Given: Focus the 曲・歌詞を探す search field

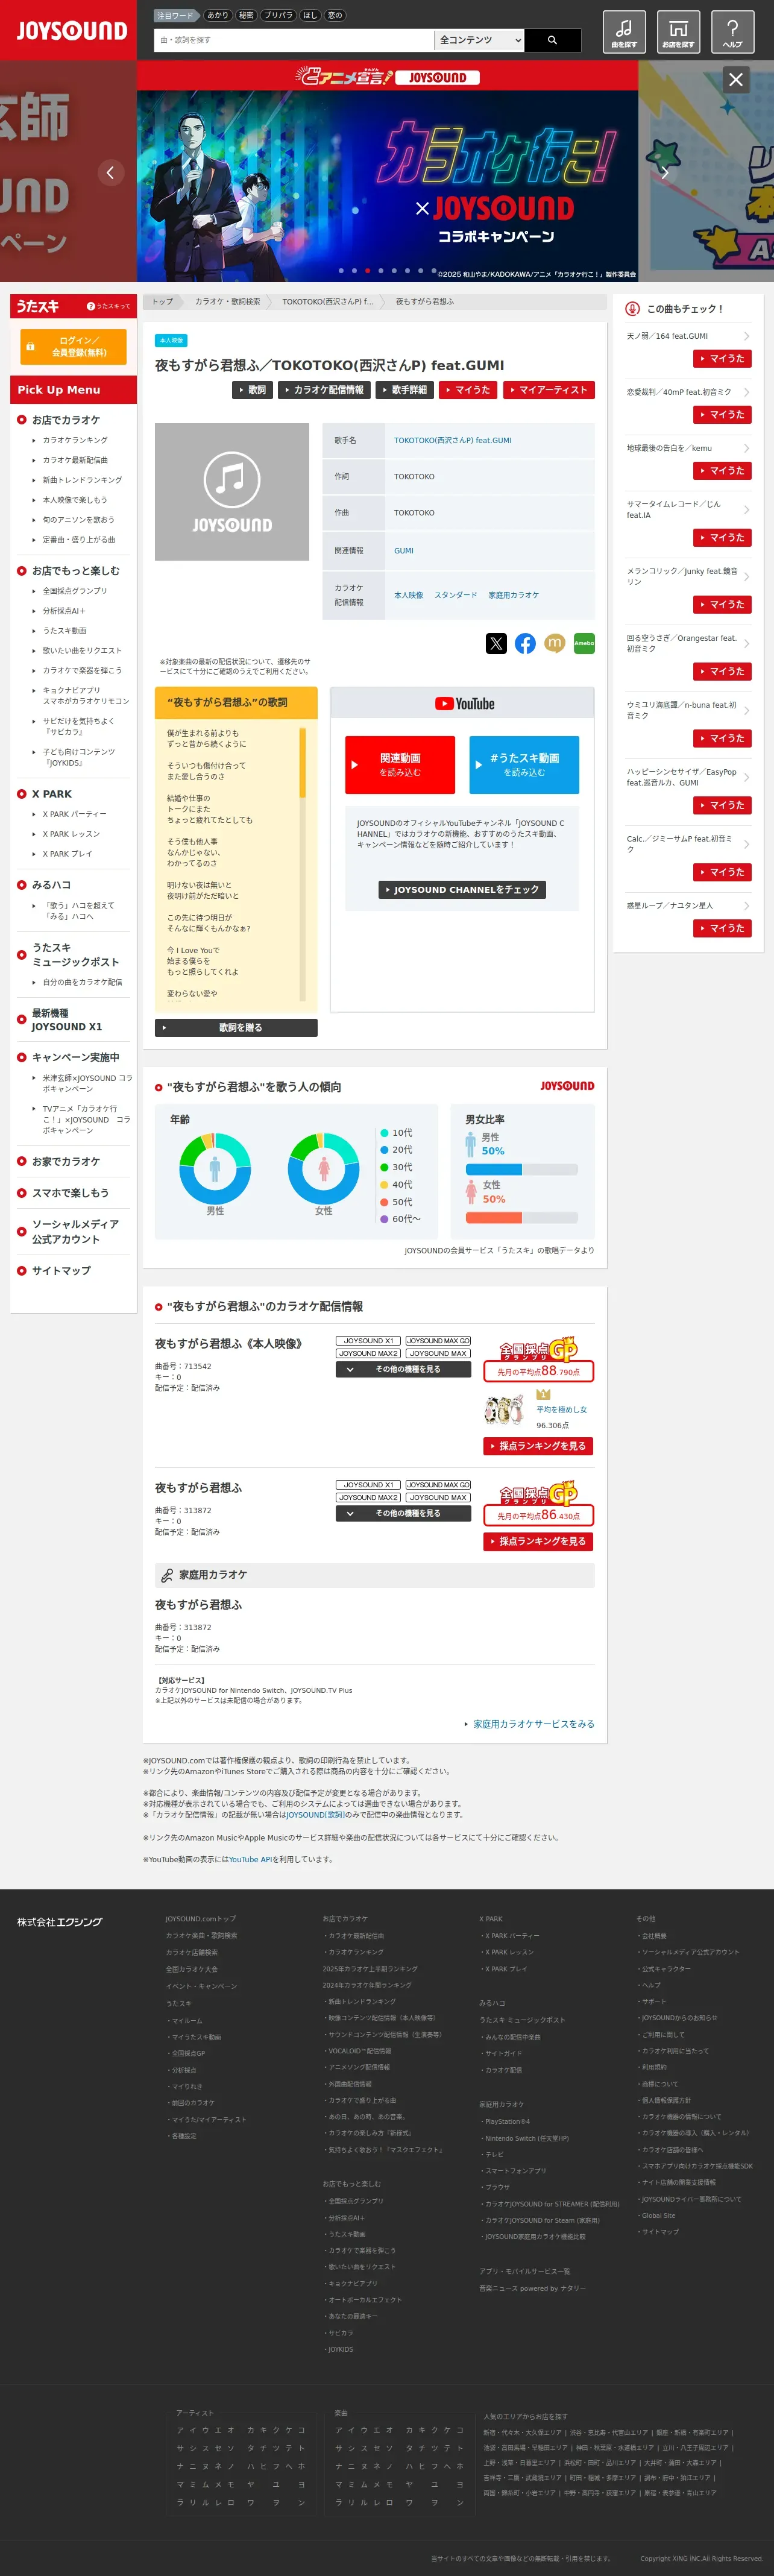Looking at the screenshot, I should click(294, 40).
